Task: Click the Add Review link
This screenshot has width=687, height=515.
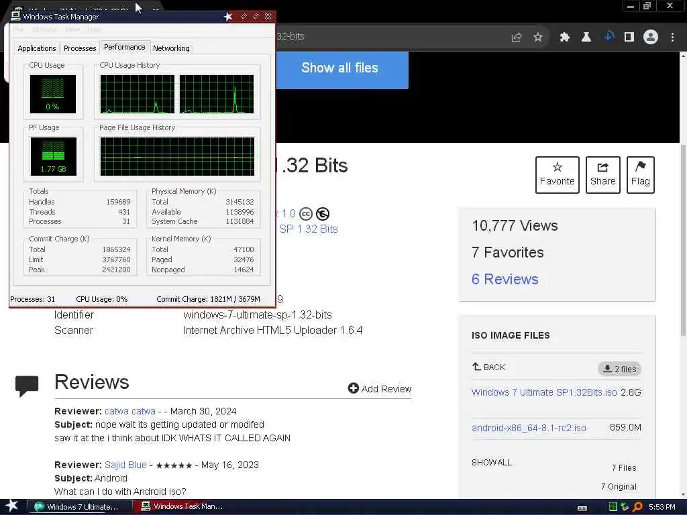Action: [x=386, y=389]
